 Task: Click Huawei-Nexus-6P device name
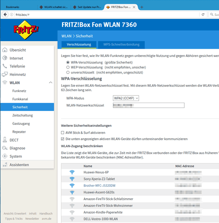click(96, 172)
